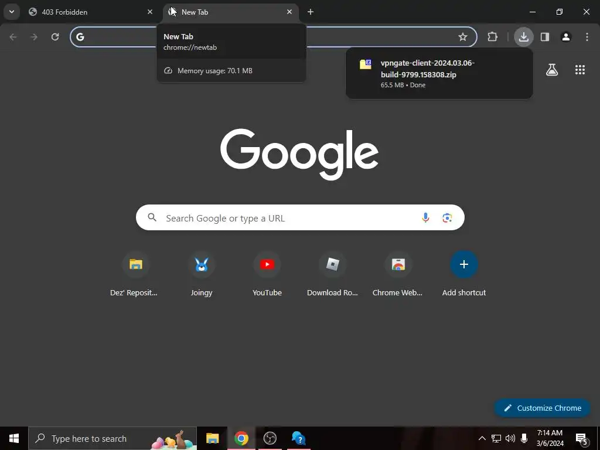600x450 pixels.
Task: Open File Explorer from the taskbar
Action: 212,438
